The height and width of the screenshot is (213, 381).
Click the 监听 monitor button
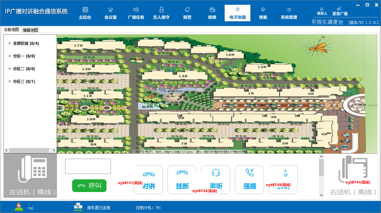(216, 180)
